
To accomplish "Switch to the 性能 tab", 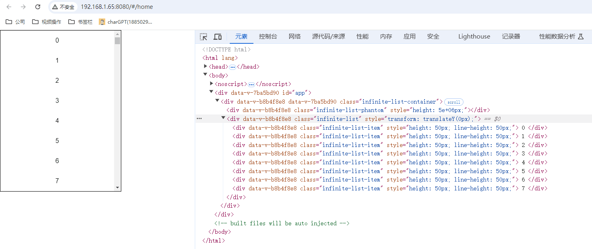I will coord(362,37).
